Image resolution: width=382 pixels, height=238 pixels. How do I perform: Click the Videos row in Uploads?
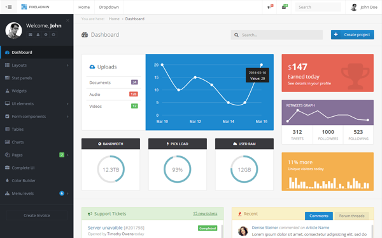coord(113,106)
